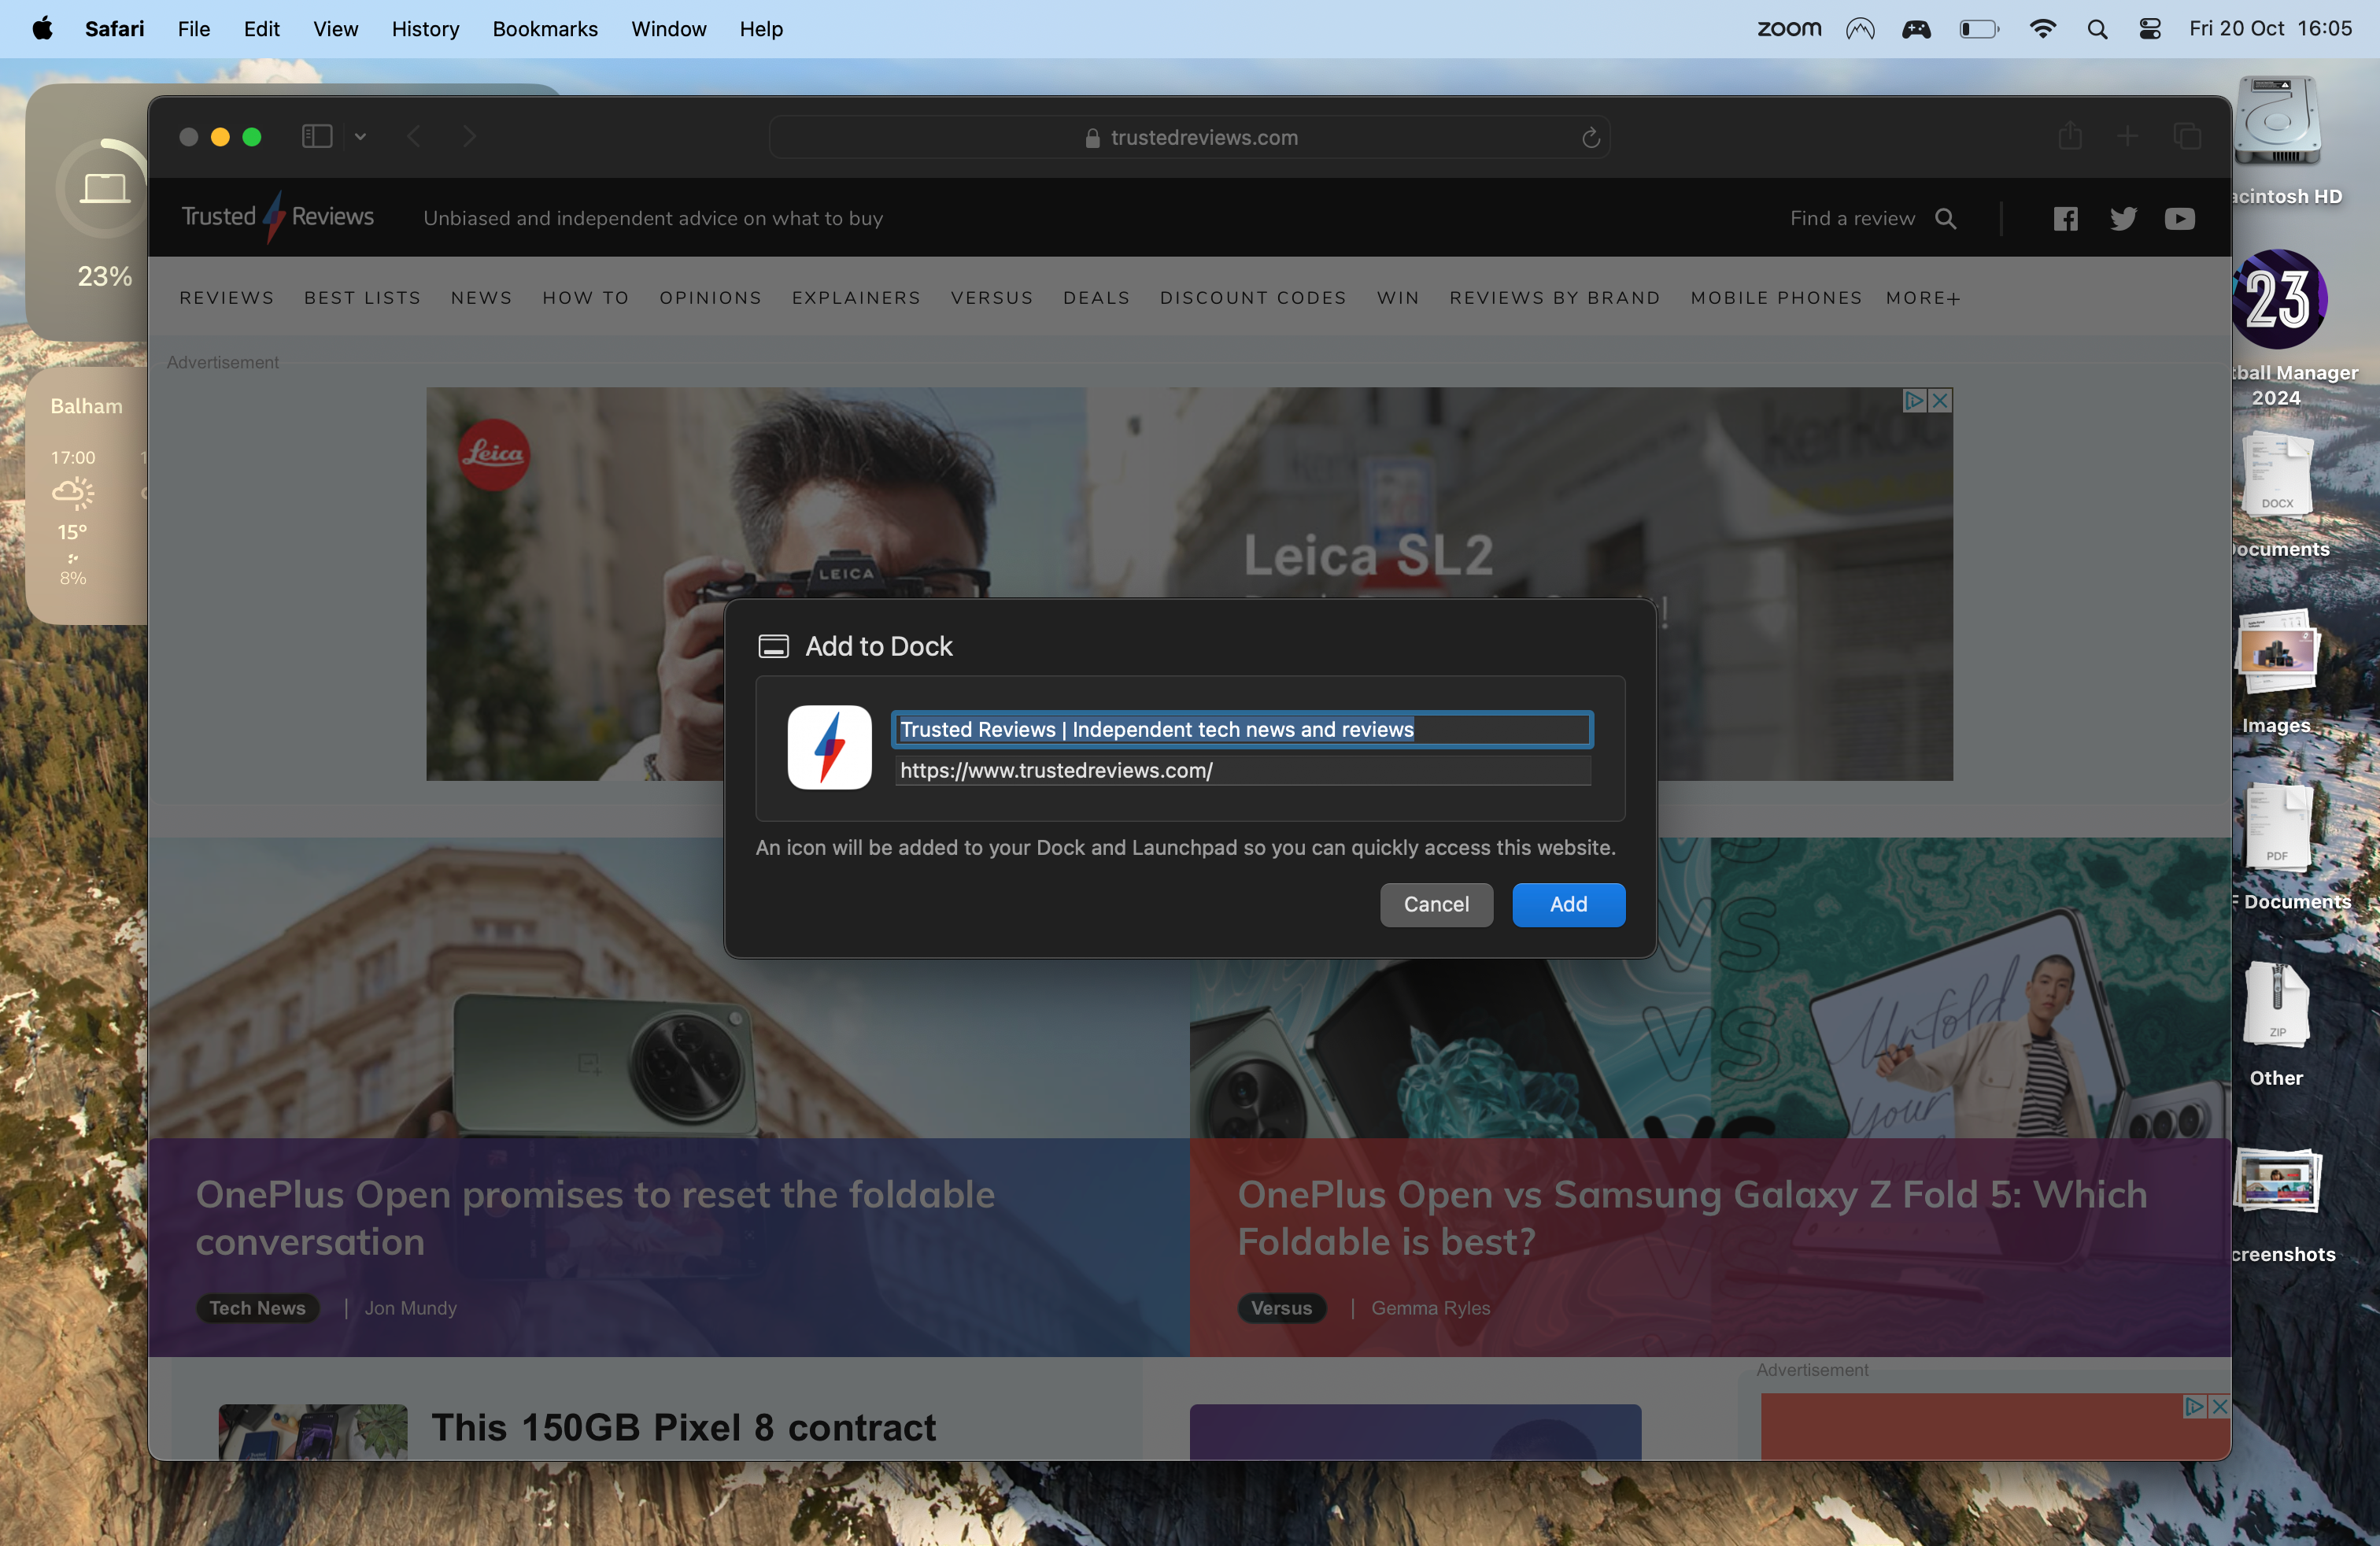Open the Safari menu
Viewport: 2380px width, 1546px height.
pyautogui.click(x=114, y=29)
